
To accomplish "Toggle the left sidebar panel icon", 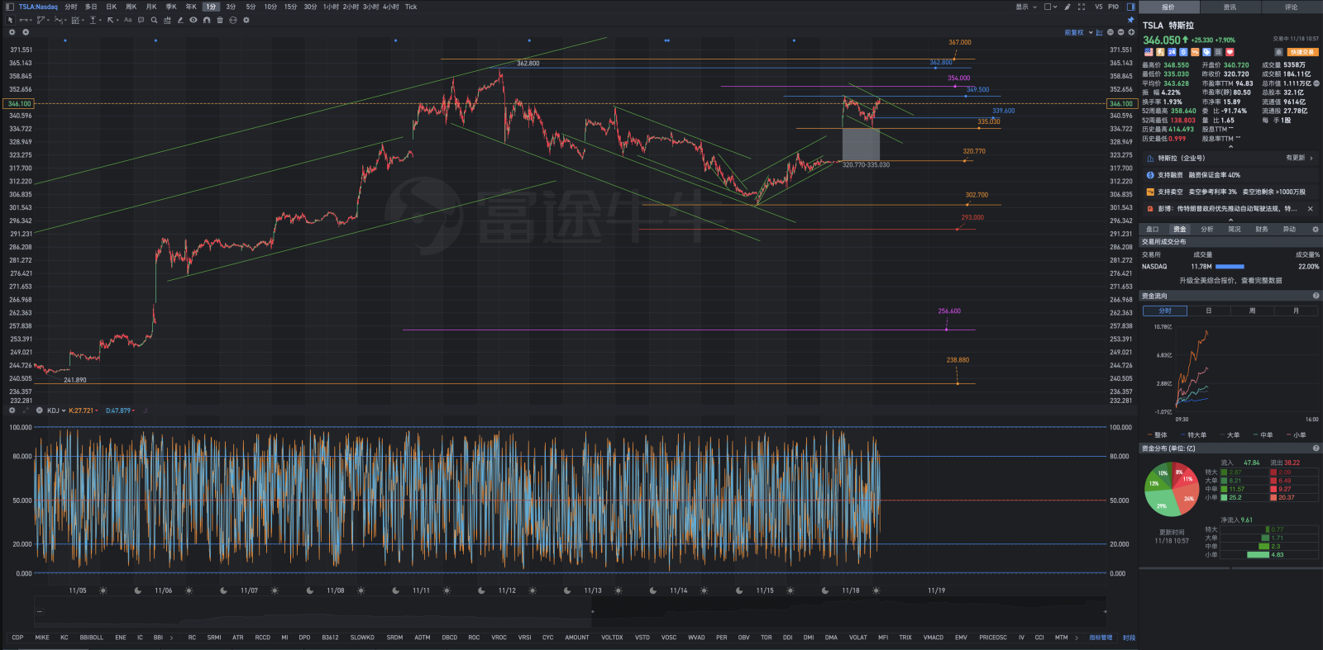I will (10, 7).
